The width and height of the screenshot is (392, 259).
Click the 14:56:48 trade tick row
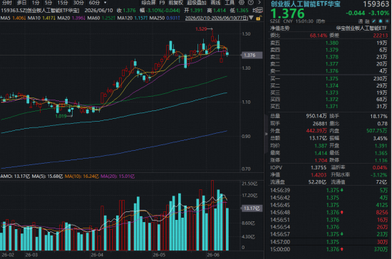point(329,212)
